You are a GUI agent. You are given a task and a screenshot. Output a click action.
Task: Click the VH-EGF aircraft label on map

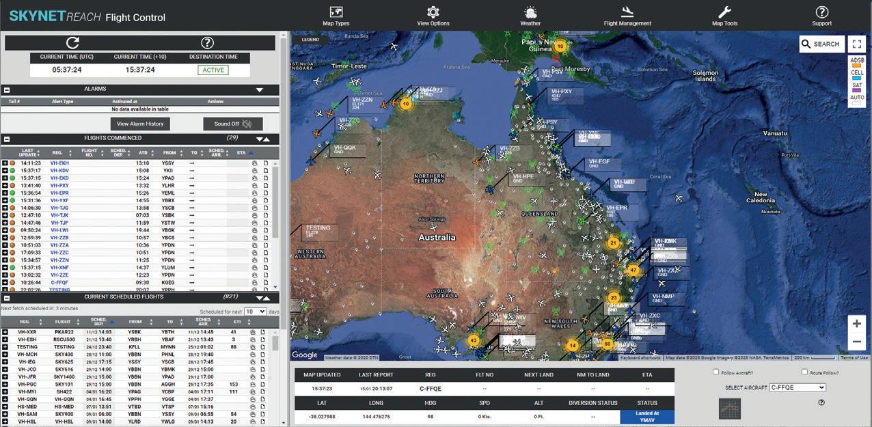click(x=603, y=164)
